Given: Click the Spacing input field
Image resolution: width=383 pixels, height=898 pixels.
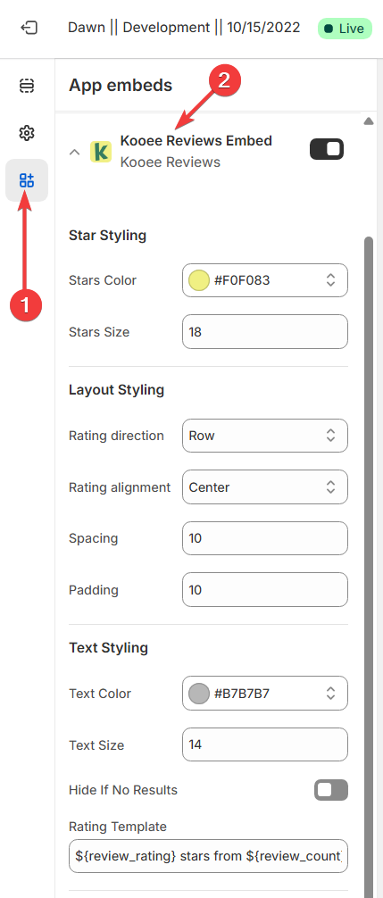Looking at the screenshot, I should pos(265,538).
